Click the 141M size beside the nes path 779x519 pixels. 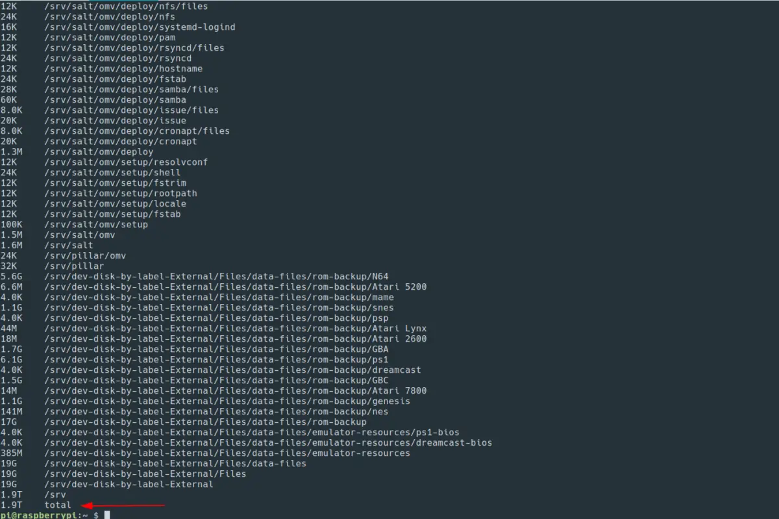12,411
